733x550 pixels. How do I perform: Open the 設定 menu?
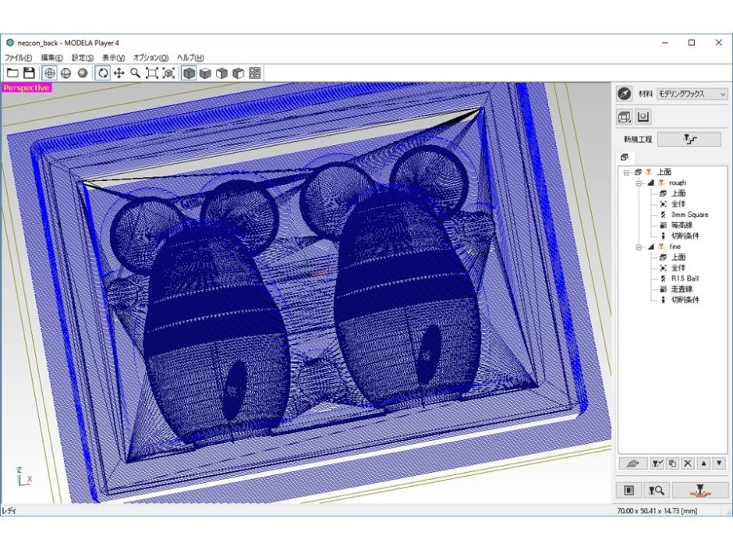tap(83, 58)
